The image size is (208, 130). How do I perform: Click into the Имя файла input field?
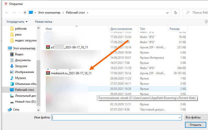point(115,117)
